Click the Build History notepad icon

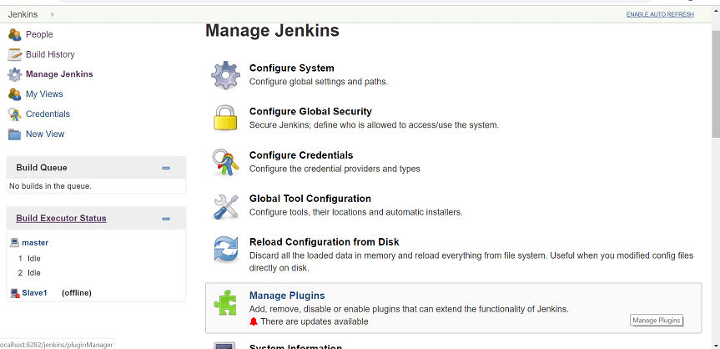[15, 54]
